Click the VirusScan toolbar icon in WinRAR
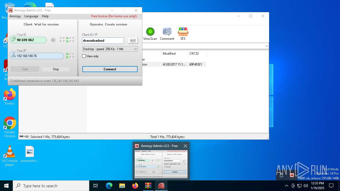 150,34
